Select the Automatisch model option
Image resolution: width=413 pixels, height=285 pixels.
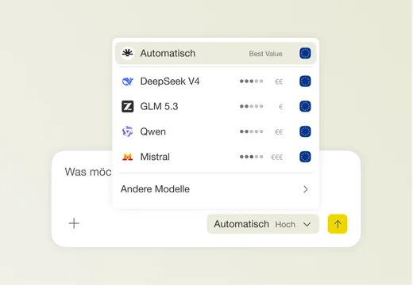(216, 53)
